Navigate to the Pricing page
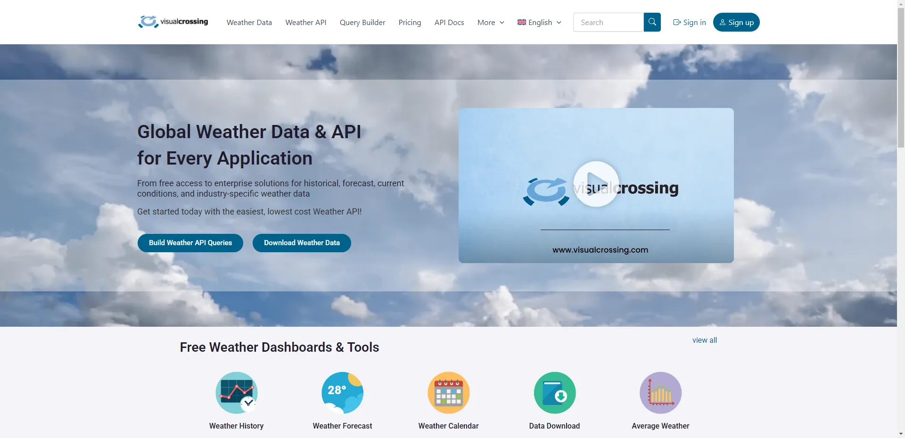 pyautogui.click(x=410, y=22)
